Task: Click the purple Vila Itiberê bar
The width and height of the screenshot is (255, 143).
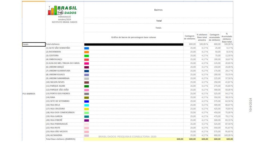Action: pyautogui.click(x=87, y=120)
